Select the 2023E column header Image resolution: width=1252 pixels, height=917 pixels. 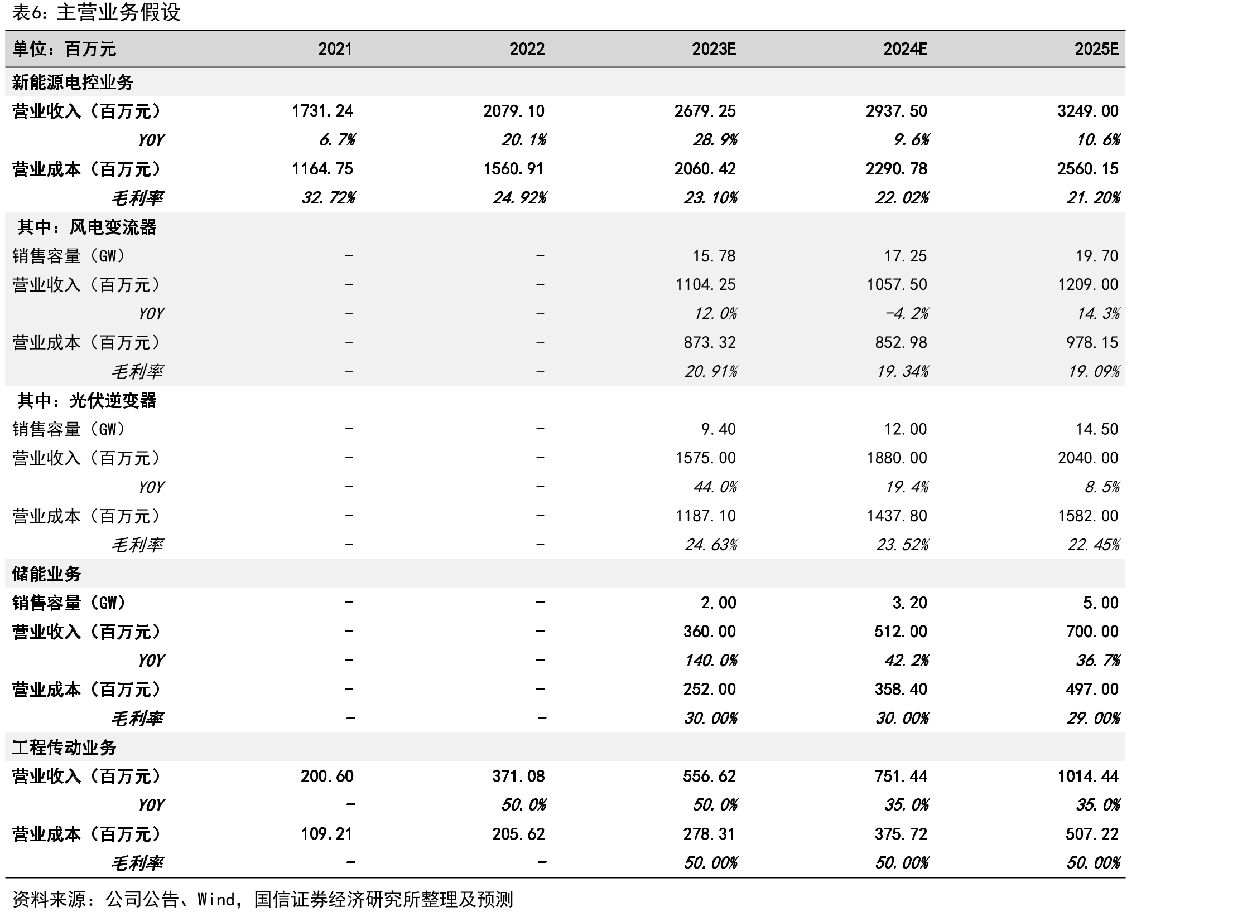tap(714, 49)
